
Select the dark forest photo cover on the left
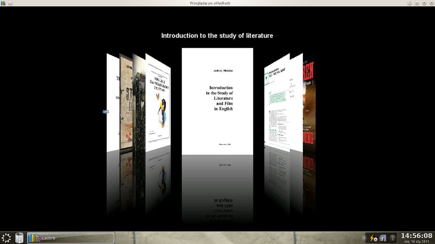point(139,103)
